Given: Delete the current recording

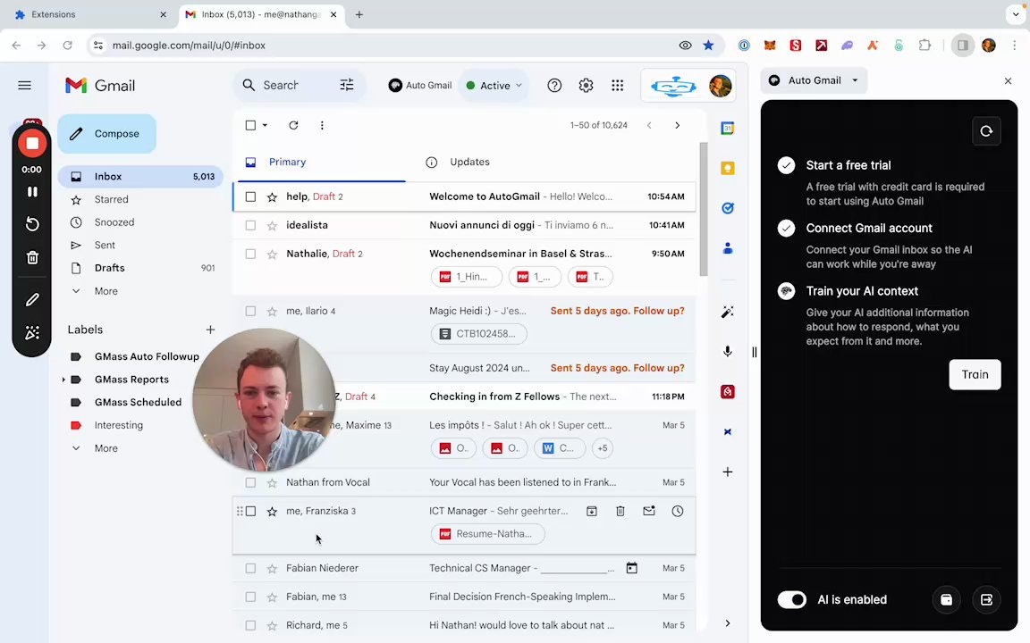Looking at the screenshot, I should point(31,257).
